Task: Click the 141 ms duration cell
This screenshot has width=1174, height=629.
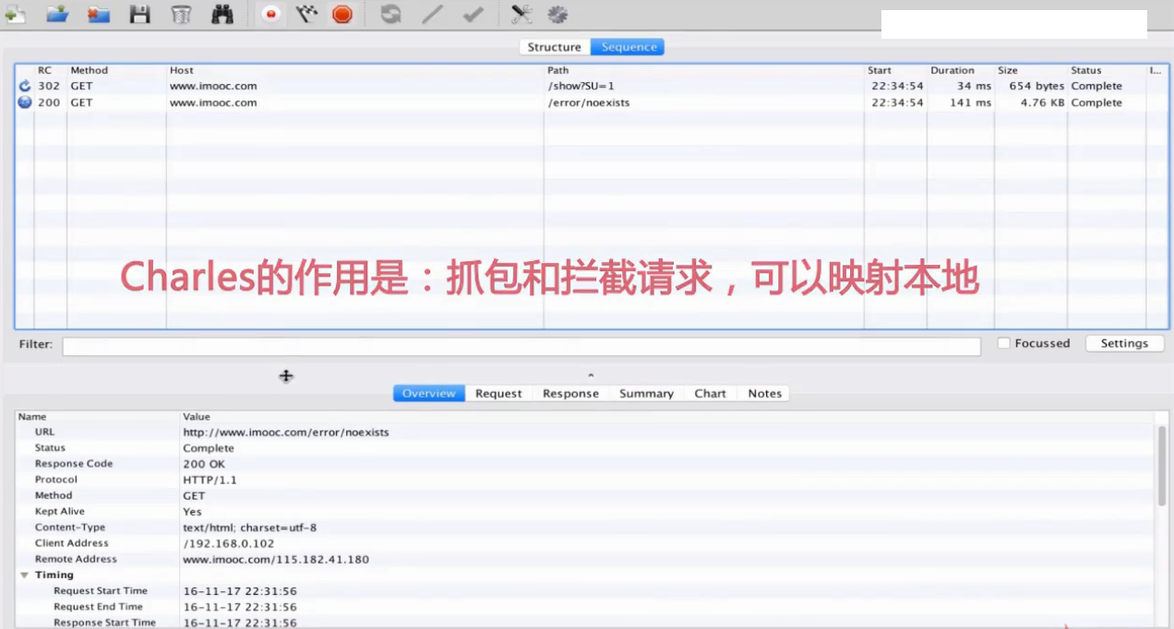Action: coord(970,102)
